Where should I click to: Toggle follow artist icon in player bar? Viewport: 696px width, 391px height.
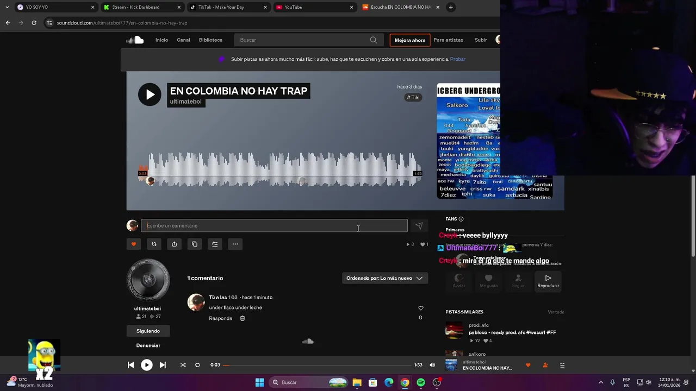pyautogui.click(x=545, y=365)
